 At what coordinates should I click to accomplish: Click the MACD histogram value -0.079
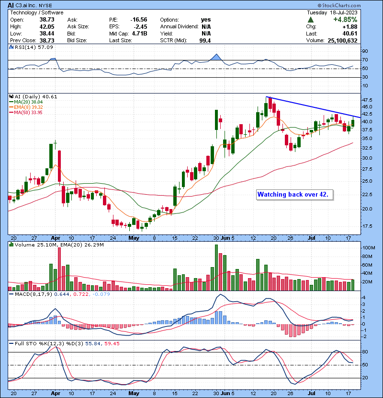(101, 294)
